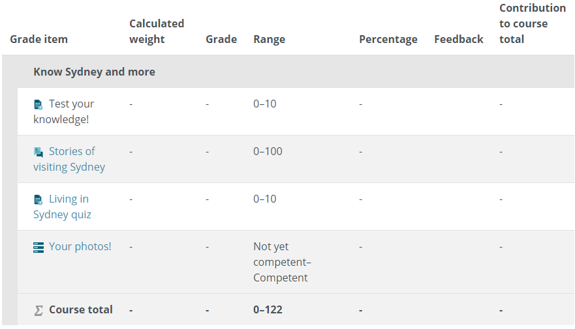Click the forum icon beside Stories of visiting Sydney
Image resolution: width=575 pixels, height=329 pixels.
click(38, 152)
